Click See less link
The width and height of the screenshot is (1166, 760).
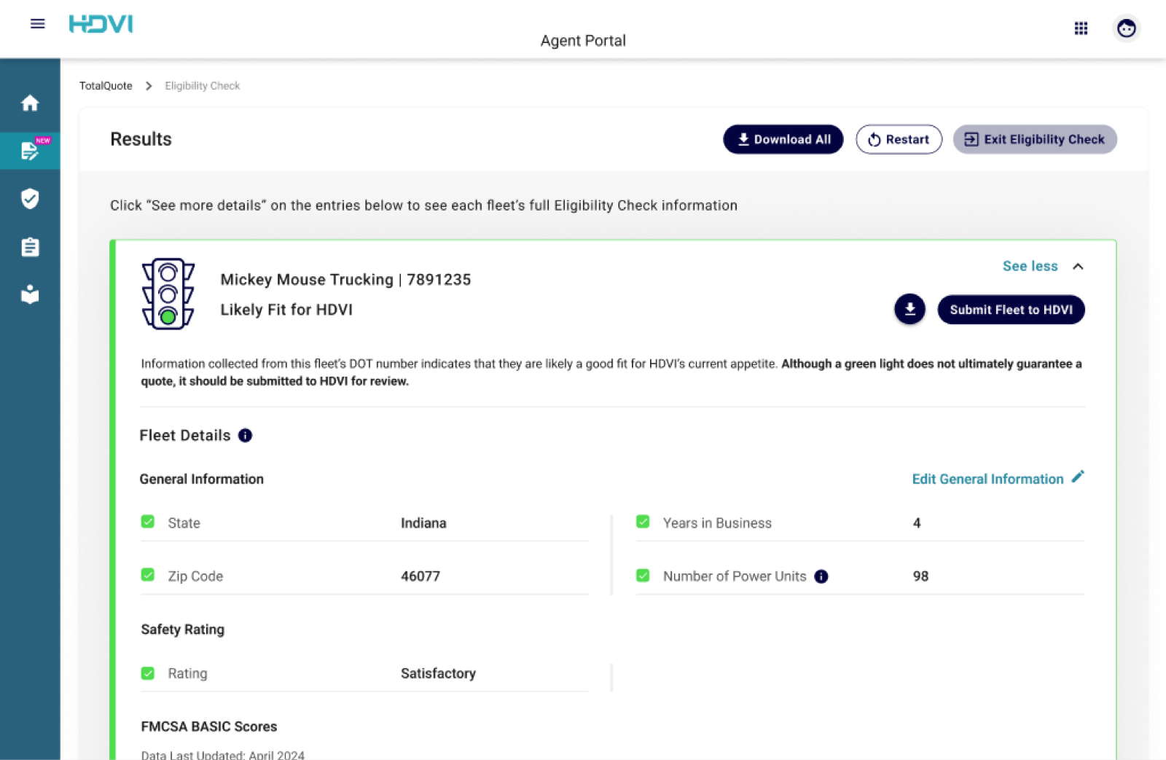point(1030,266)
